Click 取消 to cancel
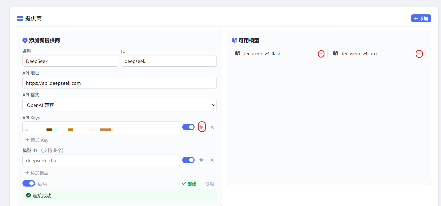This screenshot has width=441, height=206. click(x=209, y=184)
